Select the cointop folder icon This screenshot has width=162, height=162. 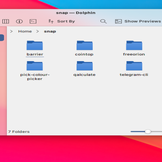tap(85, 45)
